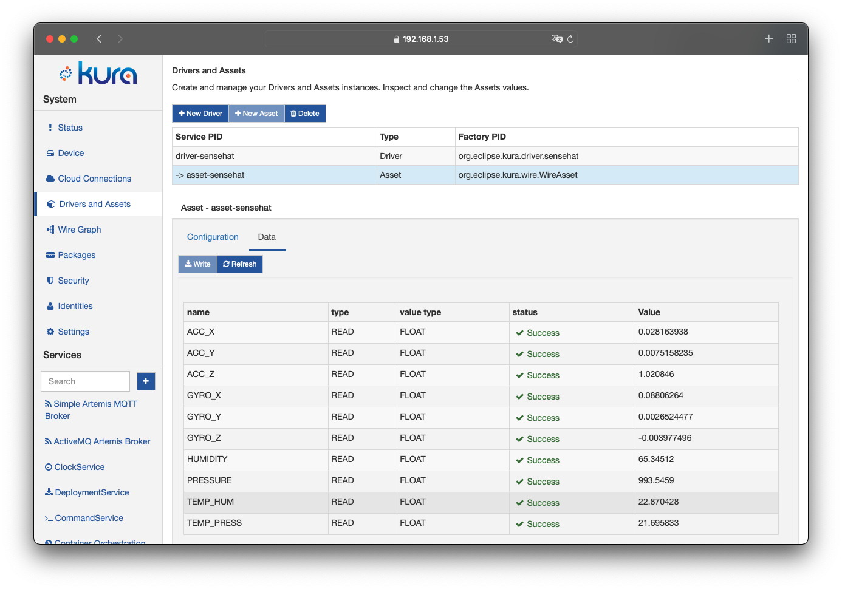This screenshot has height=589, width=842.
Task: Click the Security shield icon
Action: tap(50, 281)
